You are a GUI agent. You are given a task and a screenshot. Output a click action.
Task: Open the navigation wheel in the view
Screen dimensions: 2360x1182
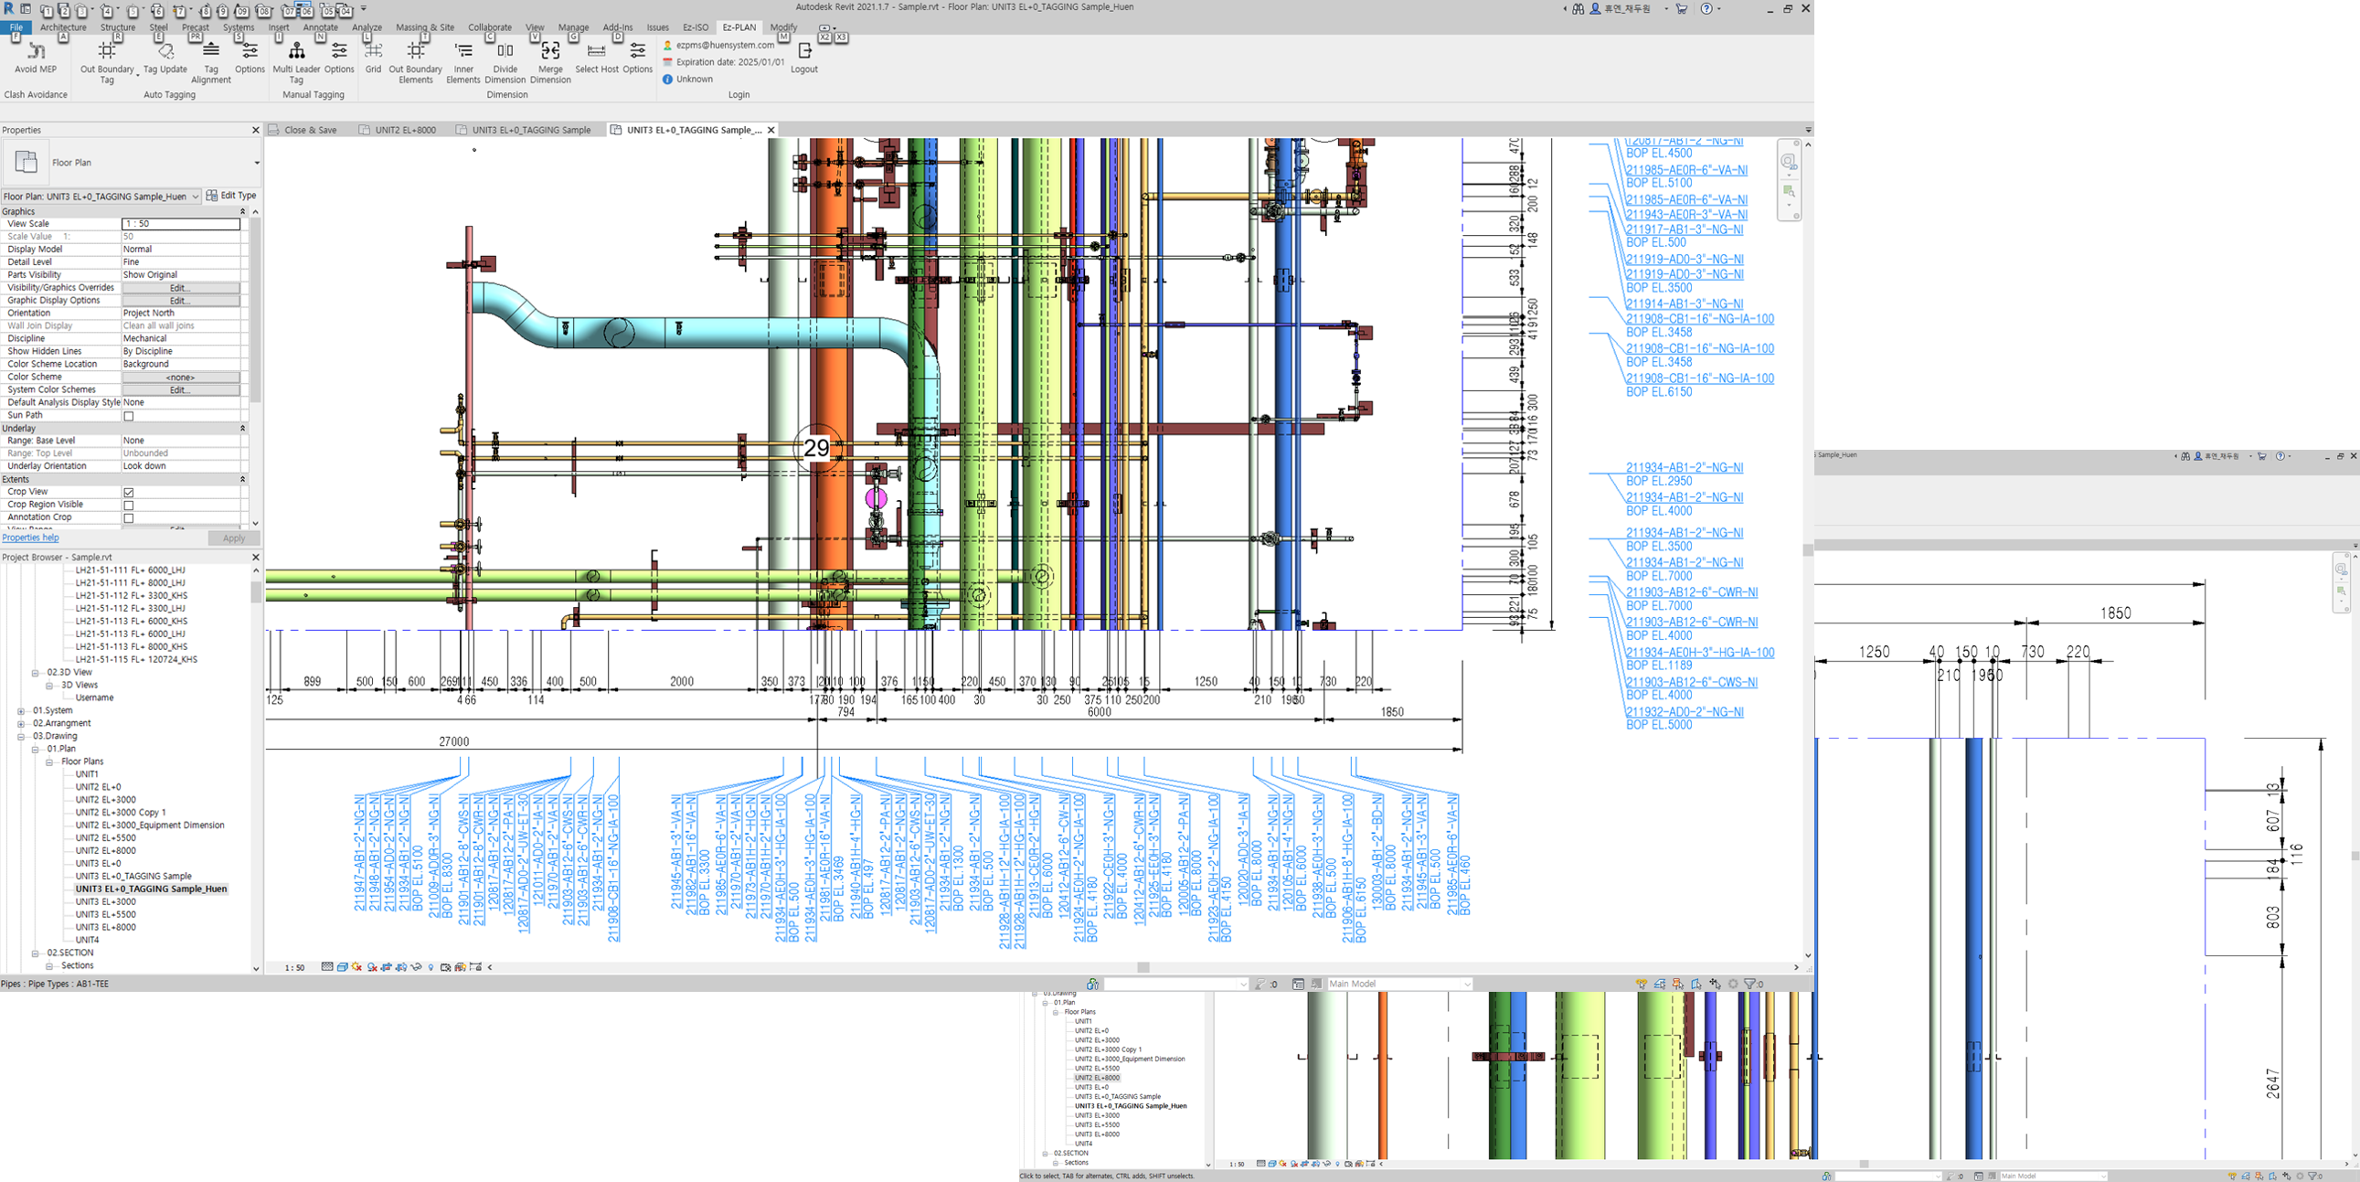1788,161
